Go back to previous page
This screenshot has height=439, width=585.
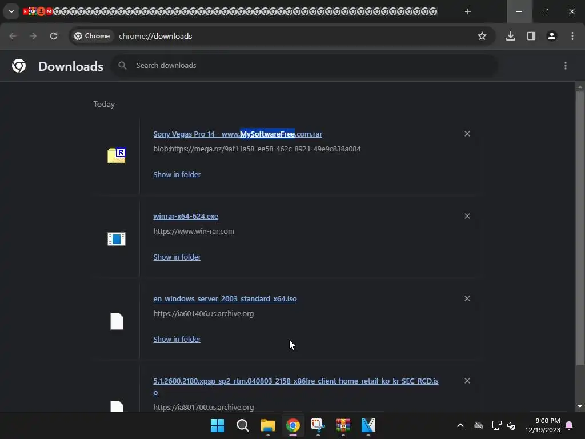(x=13, y=36)
